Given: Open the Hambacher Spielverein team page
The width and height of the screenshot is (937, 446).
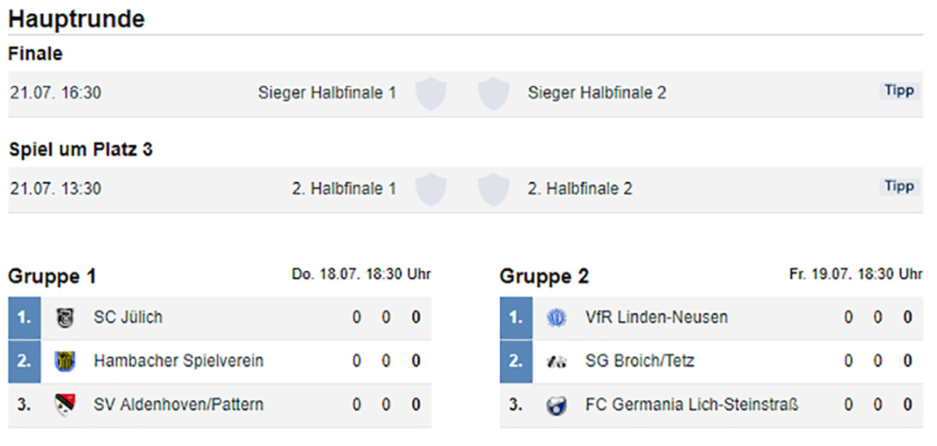Looking at the screenshot, I should coord(179,362).
